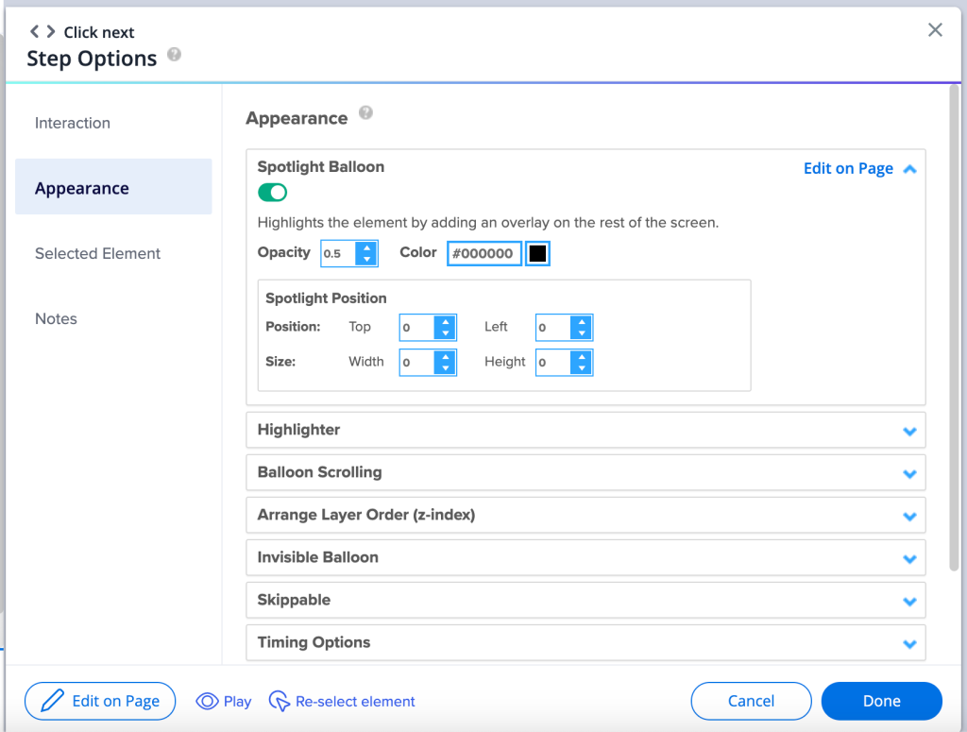The width and height of the screenshot is (967, 732).
Task: Open the Interaction tab
Action: (x=73, y=123)
